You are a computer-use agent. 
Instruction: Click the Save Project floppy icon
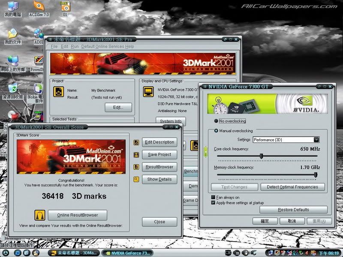[136, 155]
